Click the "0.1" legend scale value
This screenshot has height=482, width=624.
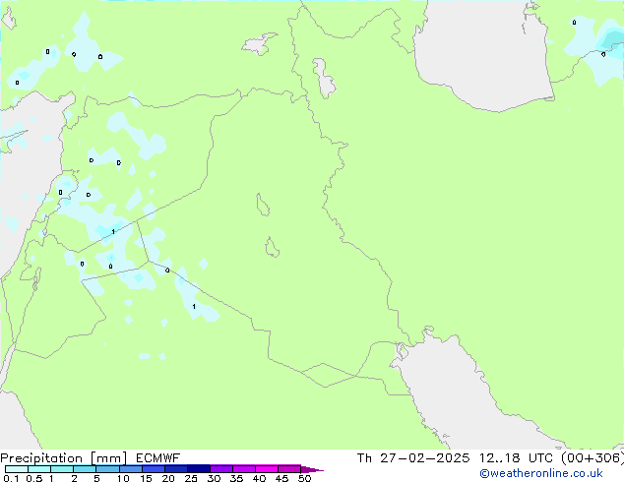click(x=11, y=478)
